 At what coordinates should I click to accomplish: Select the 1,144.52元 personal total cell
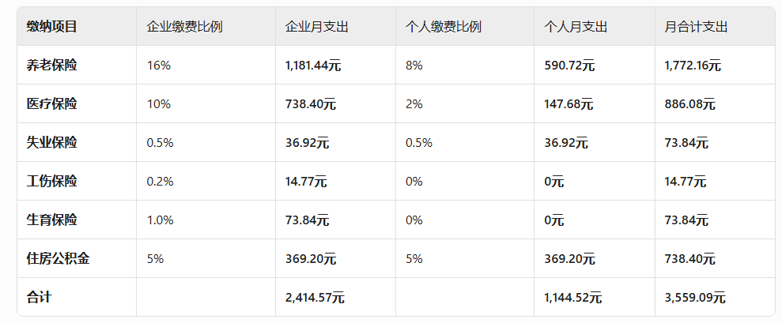pos(573,298)
